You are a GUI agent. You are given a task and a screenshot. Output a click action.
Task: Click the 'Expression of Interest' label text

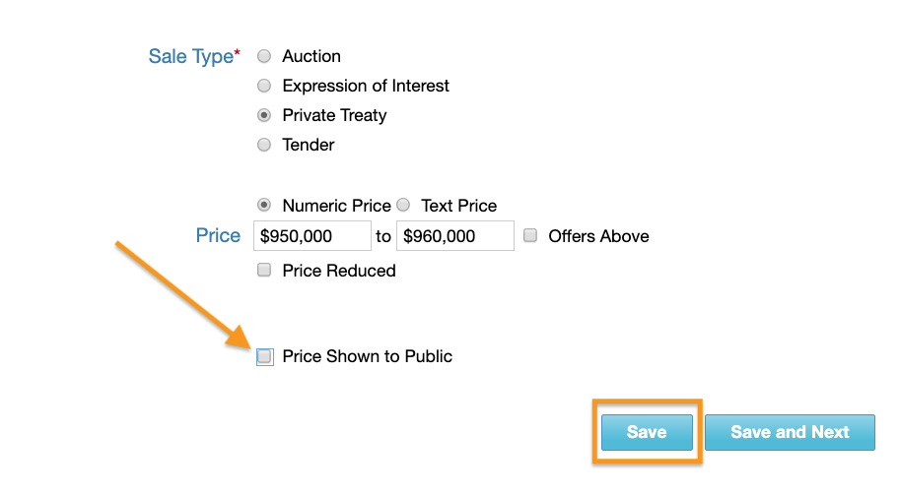tap(365, 87)
